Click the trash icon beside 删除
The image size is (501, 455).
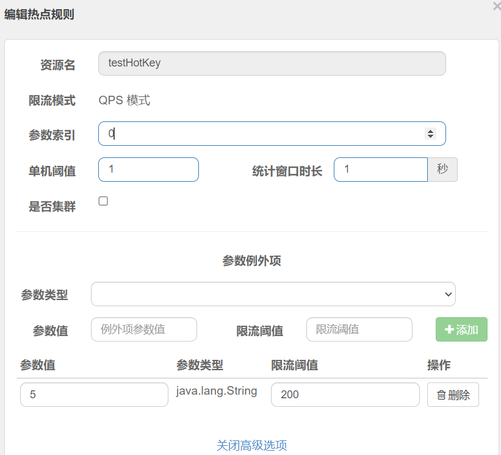(x=441, y=395)
